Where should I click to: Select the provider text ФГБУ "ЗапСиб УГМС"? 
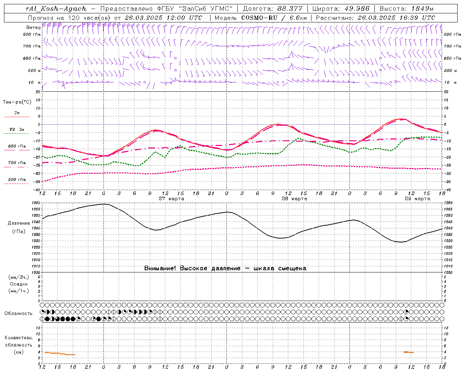point(194,9)
